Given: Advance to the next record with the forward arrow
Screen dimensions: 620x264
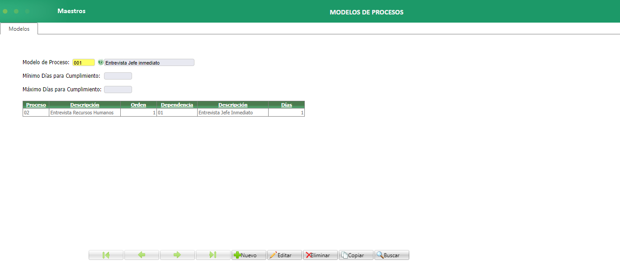Looking at the screenshot, I should (177, 255).
